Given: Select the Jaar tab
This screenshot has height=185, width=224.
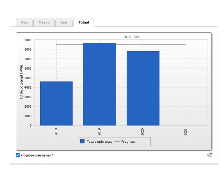Looking at the screenshot, I should click(x=64, y=22).
